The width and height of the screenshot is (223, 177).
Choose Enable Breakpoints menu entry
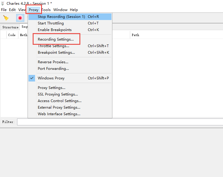(70, 30)
